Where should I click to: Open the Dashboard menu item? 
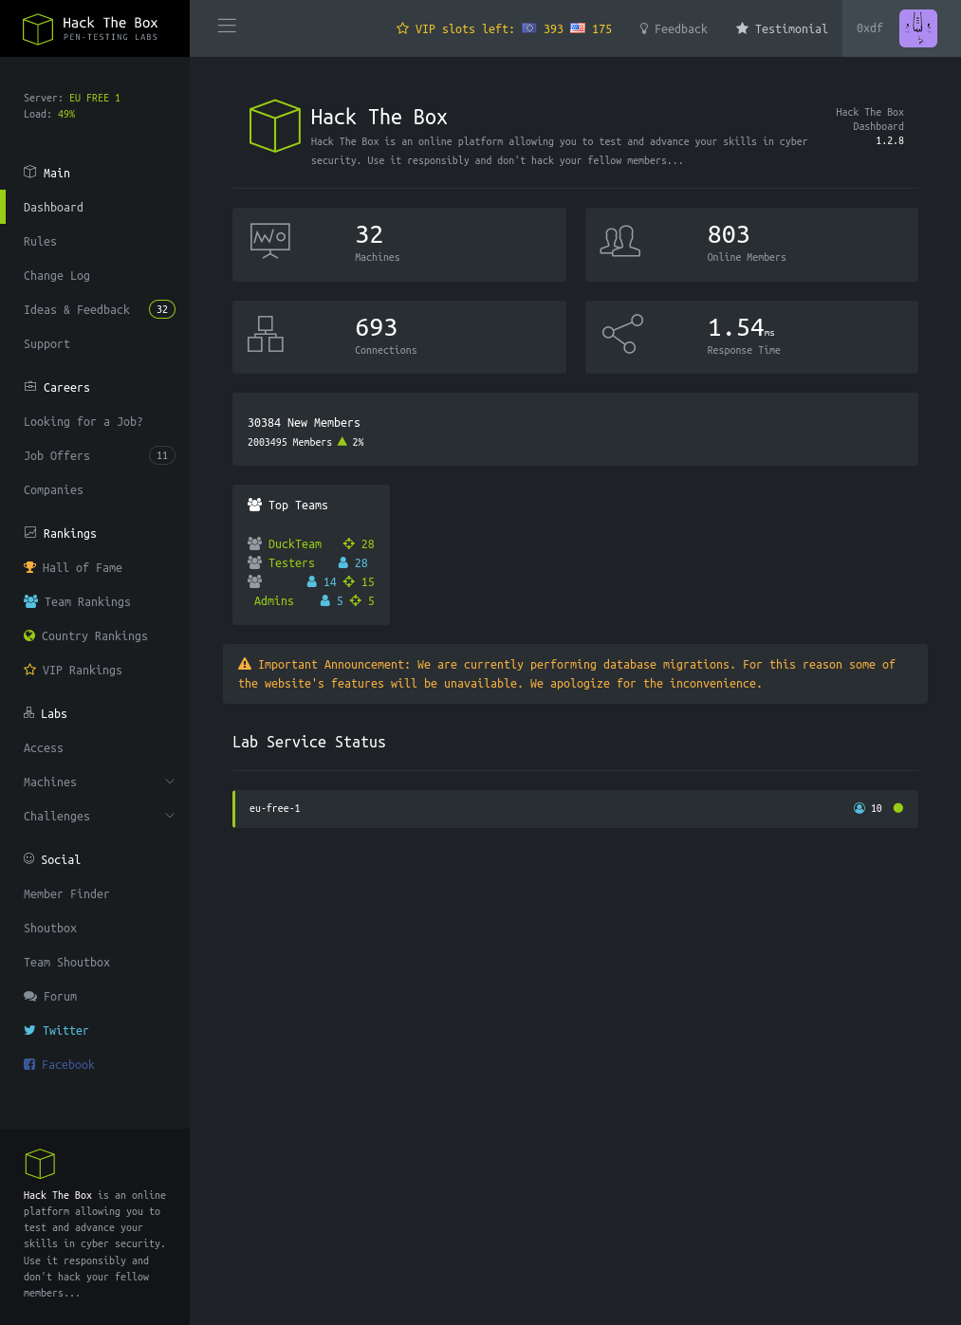53,207
